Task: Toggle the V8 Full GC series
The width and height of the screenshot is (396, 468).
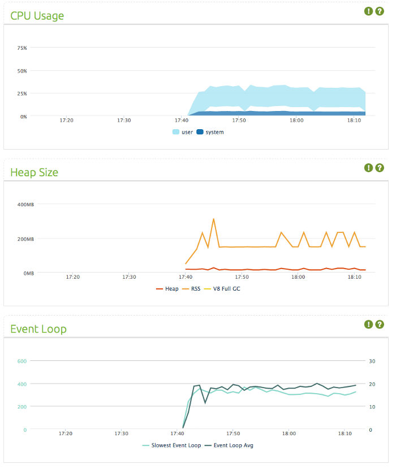Action: point(222,288)
